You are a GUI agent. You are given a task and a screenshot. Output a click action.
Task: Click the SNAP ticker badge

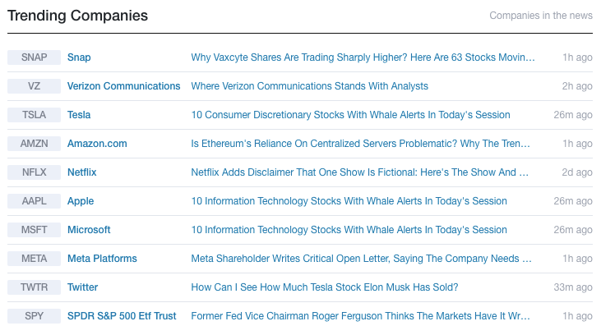[x=34, y=57]
